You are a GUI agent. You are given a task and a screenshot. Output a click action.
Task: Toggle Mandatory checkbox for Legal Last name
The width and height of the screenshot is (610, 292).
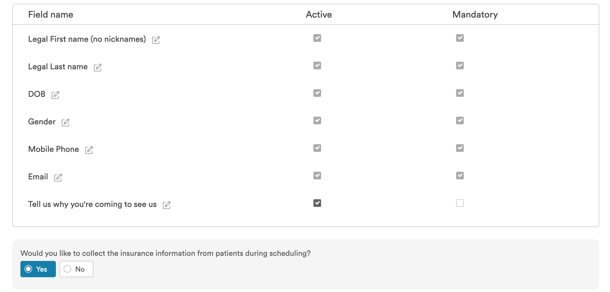pyautogui.click(x=460, y=65)
